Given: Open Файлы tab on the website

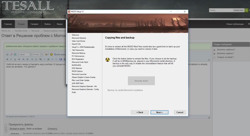Looking at the screenshot, I should 47,24.
